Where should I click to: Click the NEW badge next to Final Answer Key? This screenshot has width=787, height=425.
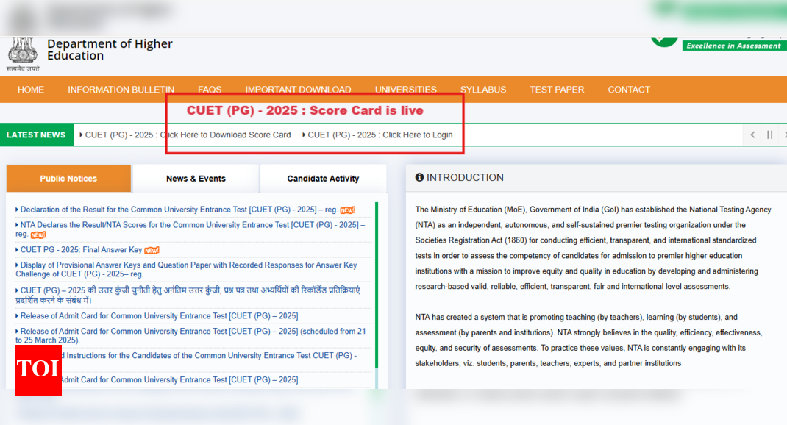tap(152, 250)
